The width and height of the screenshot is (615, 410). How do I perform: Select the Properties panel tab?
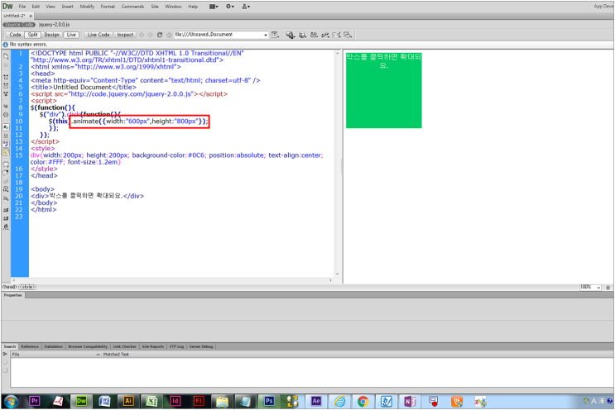[13, 295]
